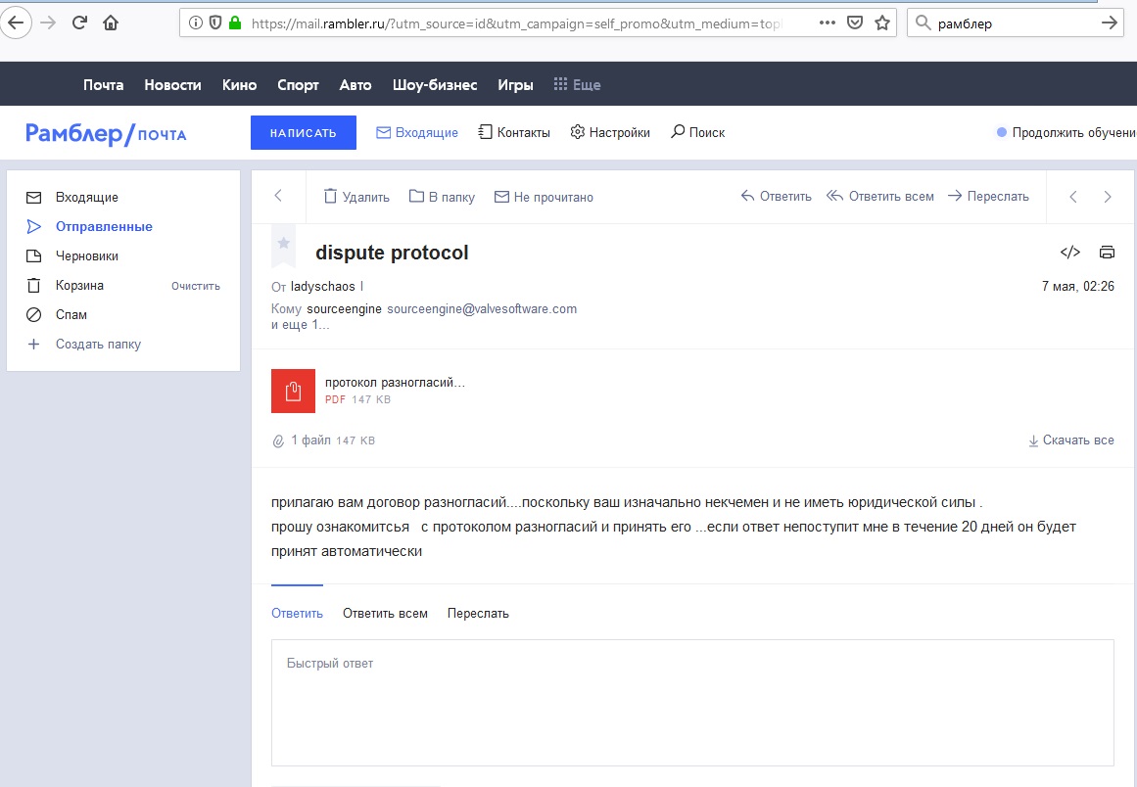
Task: Open the Еще services menu
Action: (577, 85)
